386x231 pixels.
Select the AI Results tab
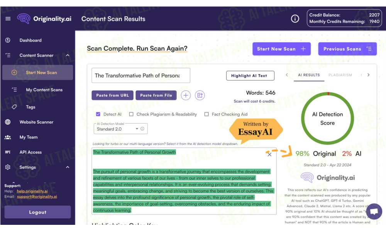pyautogui.click(x=309, y=75)
